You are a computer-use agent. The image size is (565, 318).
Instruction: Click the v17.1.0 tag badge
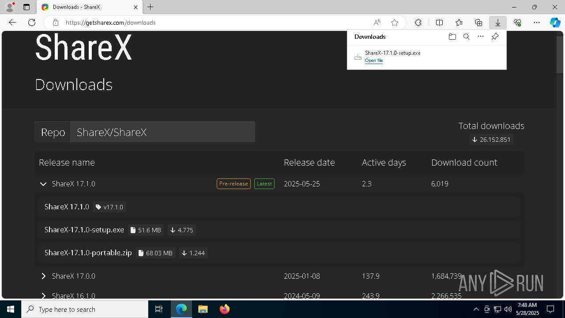(x=109, y=207)
